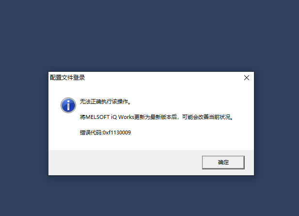
Task: Click the empty title bar area of the dialog
Action: [162, 78]
